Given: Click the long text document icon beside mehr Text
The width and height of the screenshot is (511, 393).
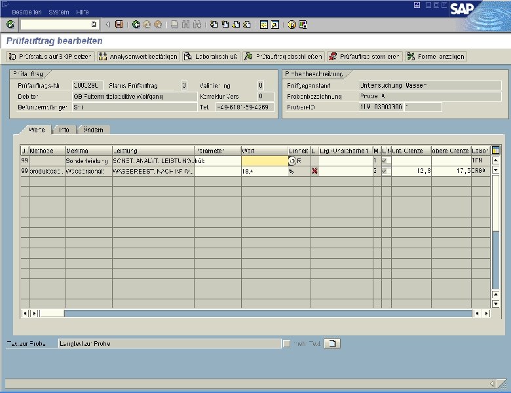Looking at the screenshot, I should point(332,343).
